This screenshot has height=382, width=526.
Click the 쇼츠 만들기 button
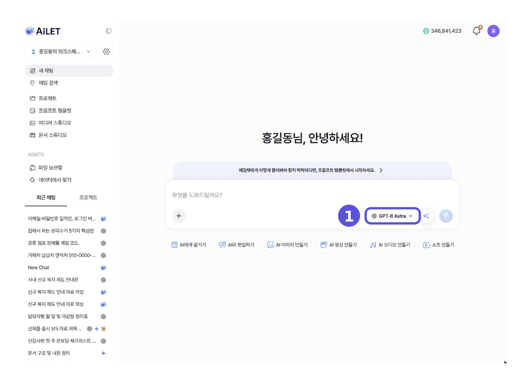[438, 245]
